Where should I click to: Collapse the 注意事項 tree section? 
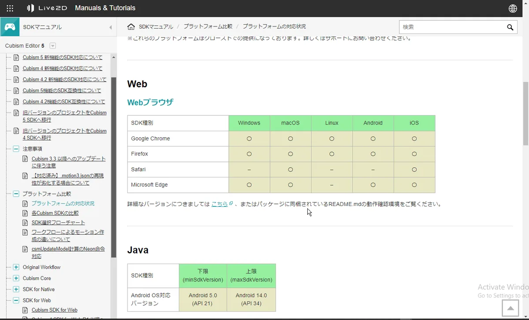(x=16, y=149)
